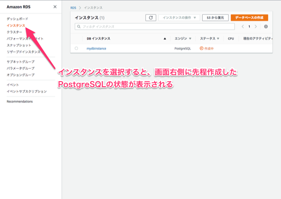This screenshot has height=199, width=281.
Task: Refresh the instance list
Action: pos(151,18)
